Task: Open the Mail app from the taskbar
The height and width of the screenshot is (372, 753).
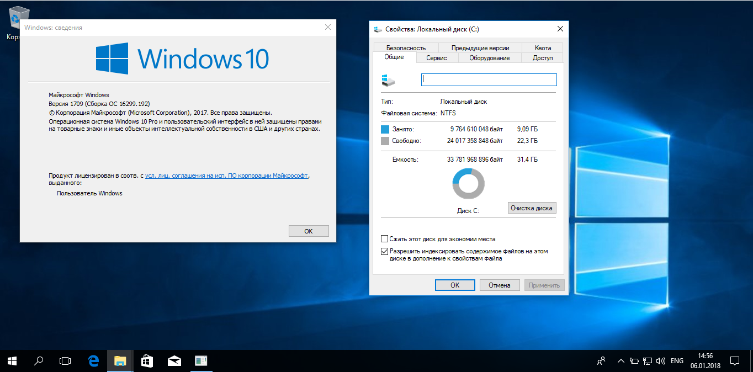Action: coord(174,361)
